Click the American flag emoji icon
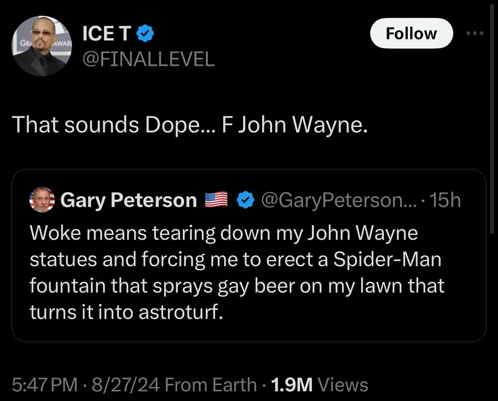This screenshot has width=498, height=401. [x=216, y=200]
